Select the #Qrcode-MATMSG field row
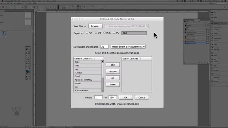This screenshot has width=228, height=128. point(88,80)
